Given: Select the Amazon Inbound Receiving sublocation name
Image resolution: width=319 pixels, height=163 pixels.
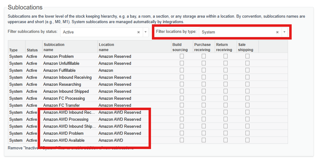Looking at the screenshot, I should point(67,78).
